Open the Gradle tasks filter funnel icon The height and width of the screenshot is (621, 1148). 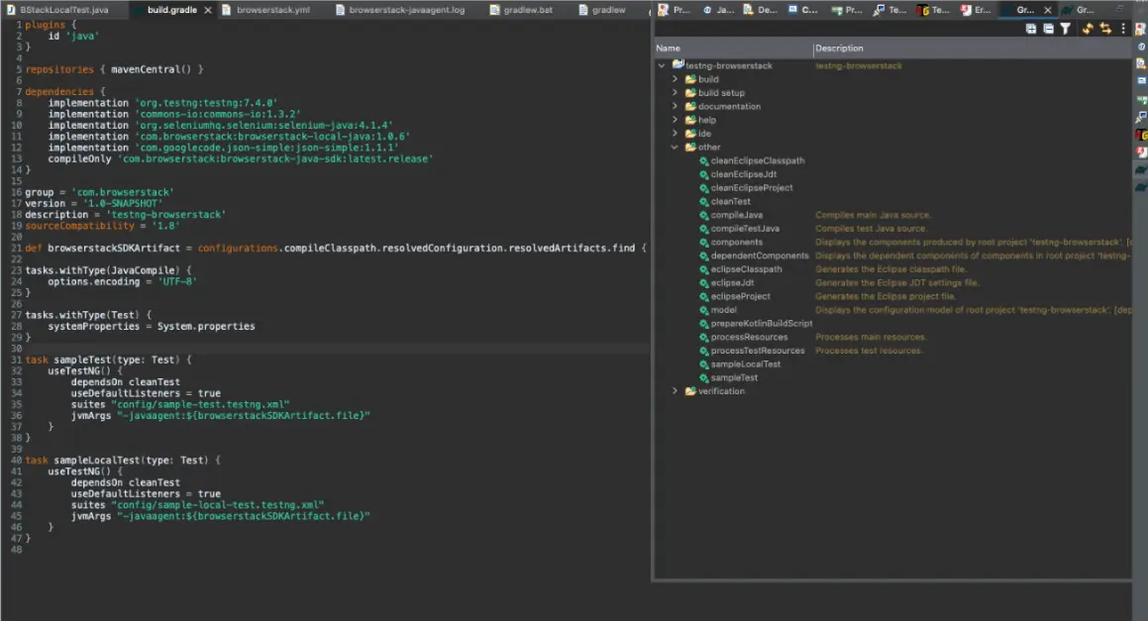pos(1065,29)
